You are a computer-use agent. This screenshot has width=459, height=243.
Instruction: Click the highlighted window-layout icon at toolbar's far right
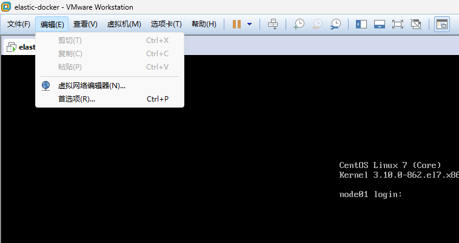[x=442, y=24]
